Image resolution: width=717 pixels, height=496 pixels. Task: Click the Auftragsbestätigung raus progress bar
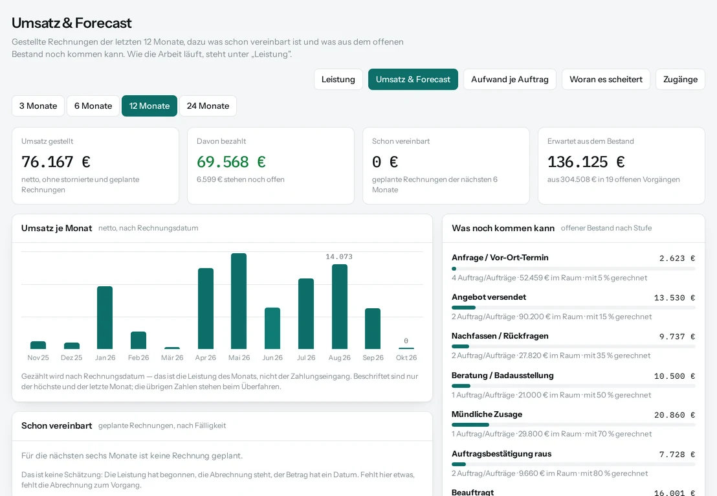573,464
